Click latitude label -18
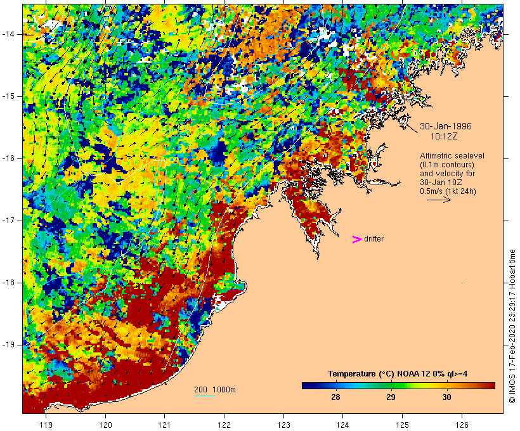The width and height of the screenshot is (520, 431). 8,283
